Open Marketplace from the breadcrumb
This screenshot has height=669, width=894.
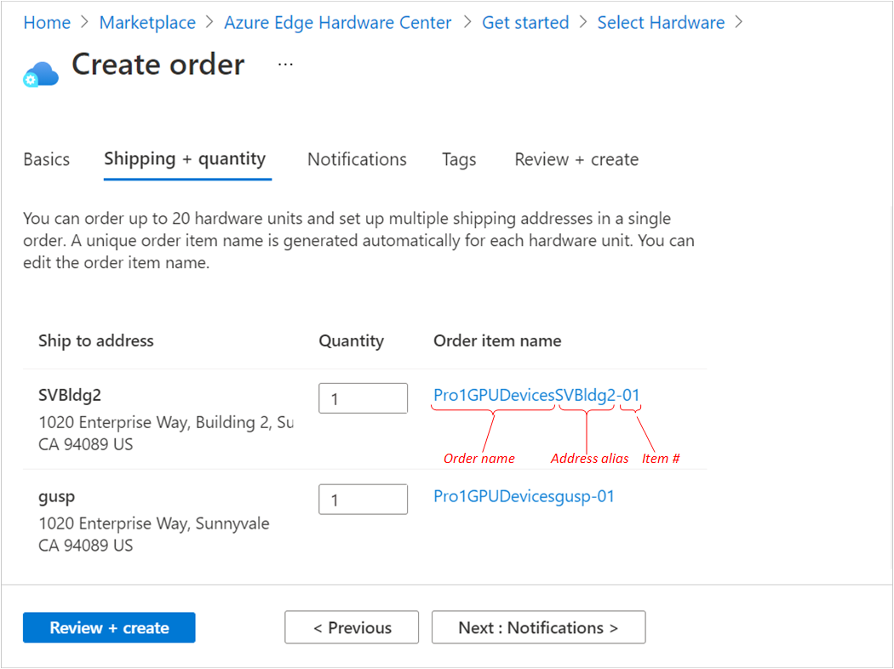tap(147, 22)
